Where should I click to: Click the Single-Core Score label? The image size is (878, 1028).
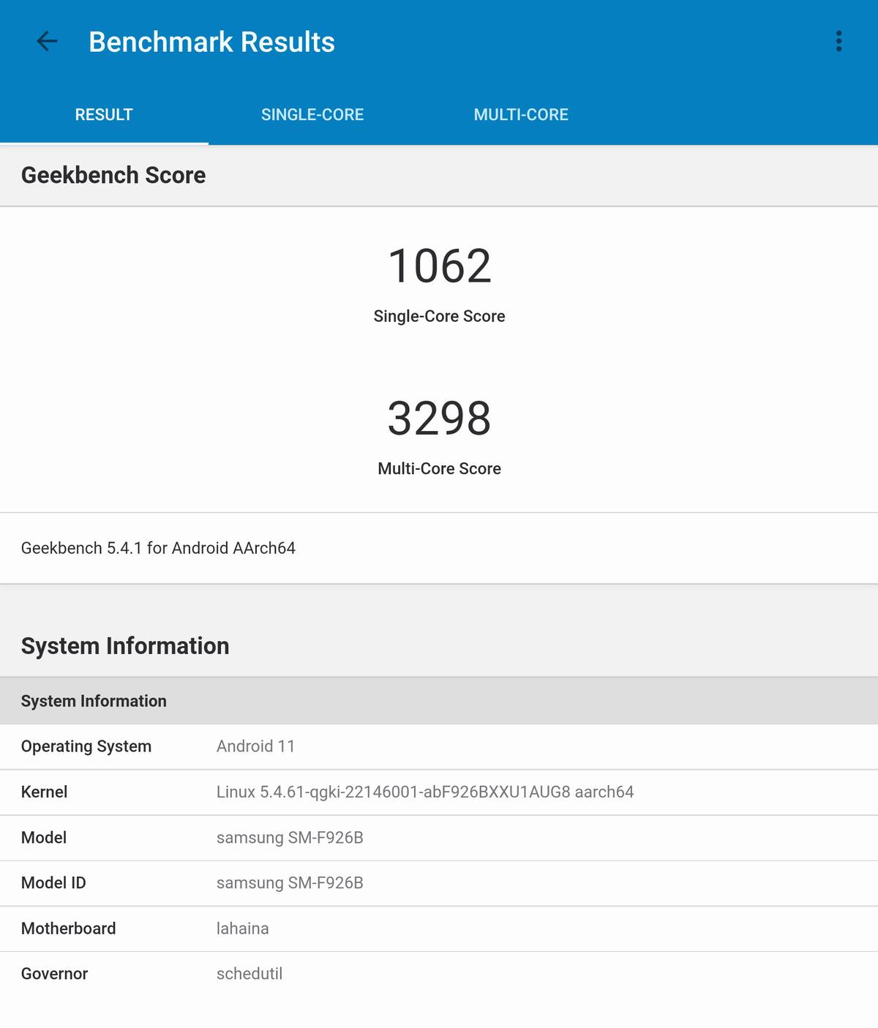pos(439,316)
